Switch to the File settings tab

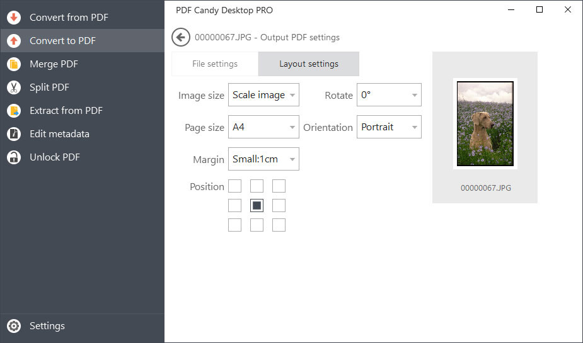point(215,64)
